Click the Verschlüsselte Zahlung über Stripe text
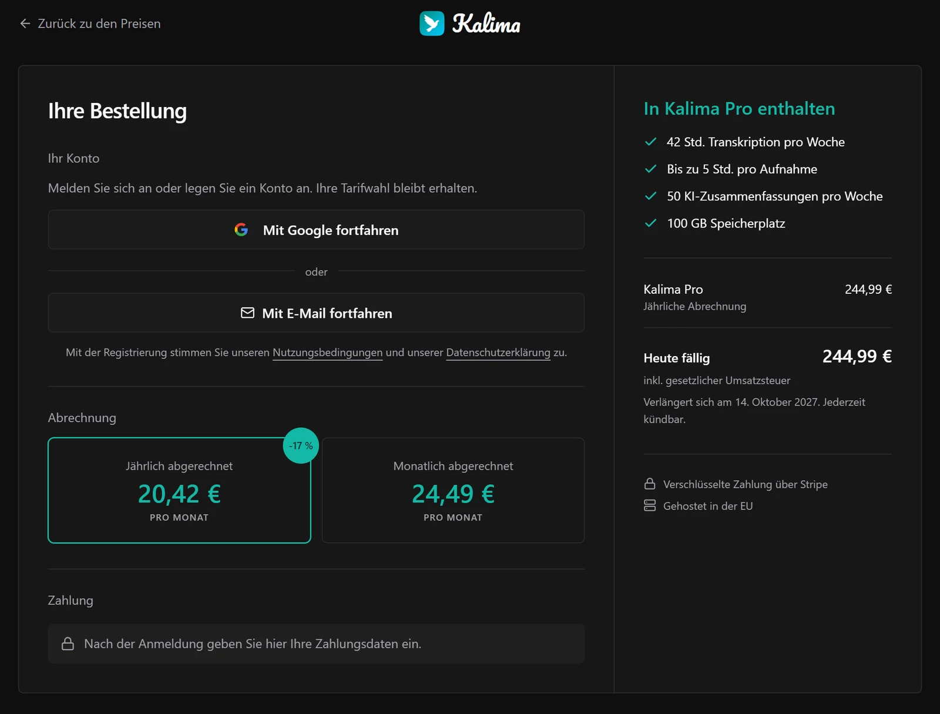Image resolution: width=940 pixels, height=714 pixels. point(746,484)
